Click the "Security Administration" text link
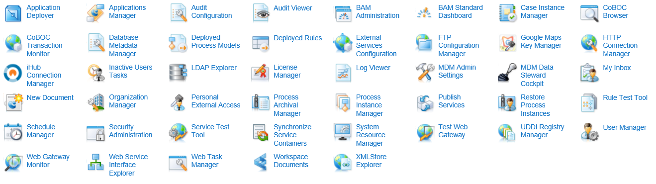 coord(131,131)
